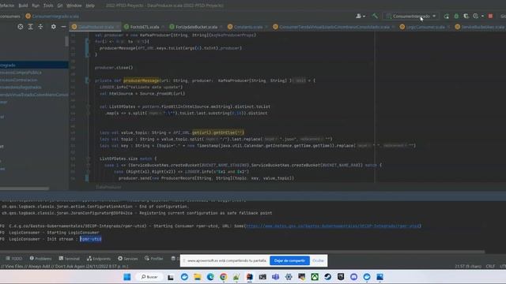
Task: Click the Buscar search box in taskbar
Action: (149, 277)
